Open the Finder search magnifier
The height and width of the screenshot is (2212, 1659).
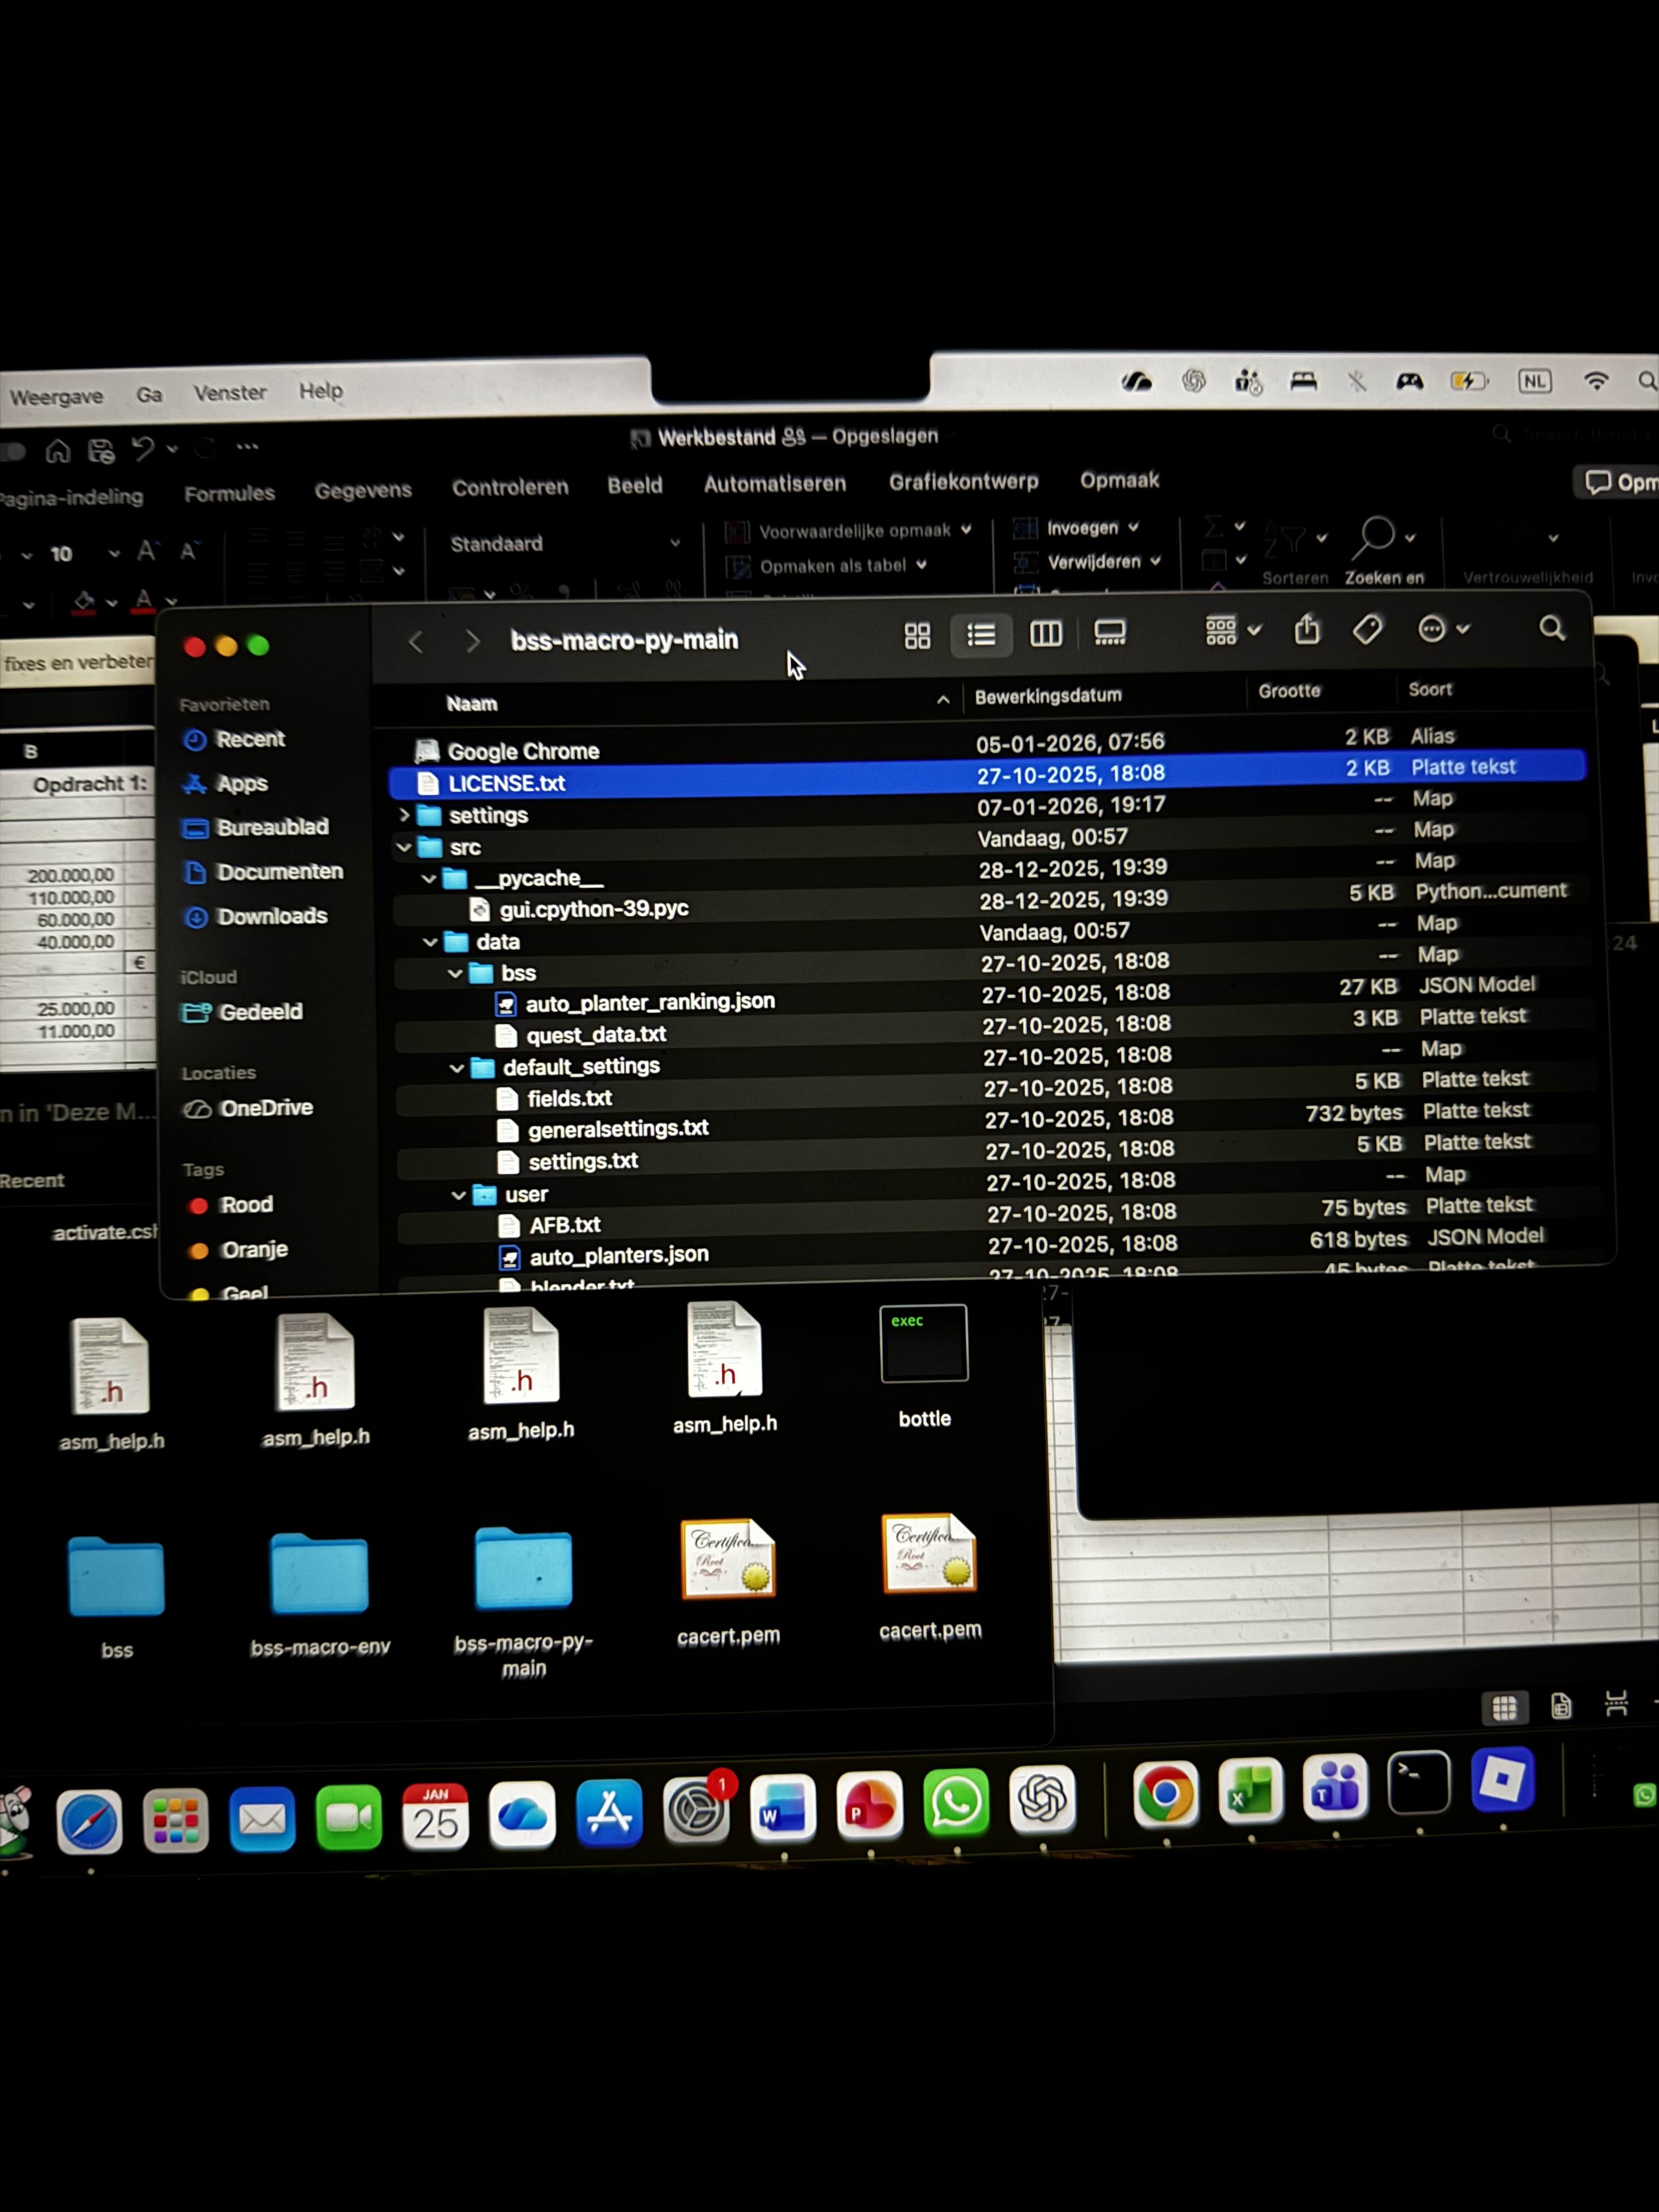pyautogui.click(x=1551, y=628)
